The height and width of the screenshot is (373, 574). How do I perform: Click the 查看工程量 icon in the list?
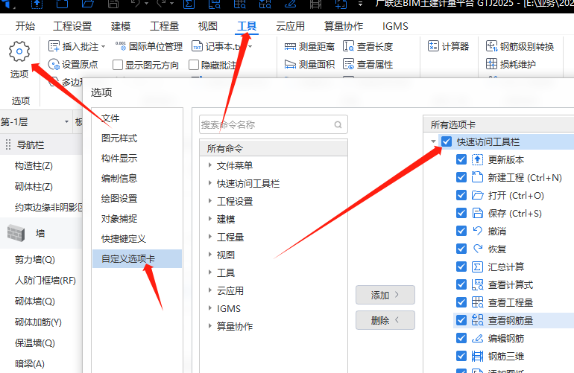coord(477,302)
